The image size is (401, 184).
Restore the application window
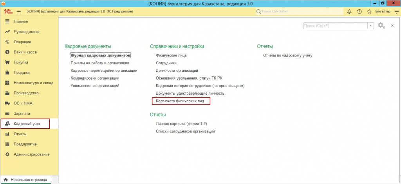[383, 3]
